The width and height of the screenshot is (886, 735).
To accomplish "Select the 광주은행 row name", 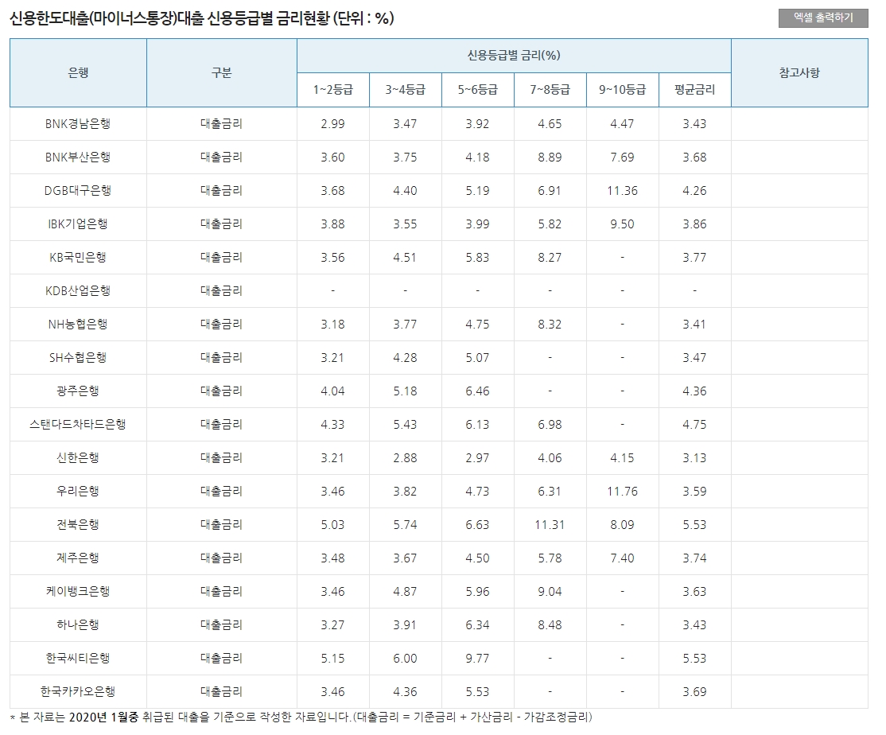I will coord(78,391).
